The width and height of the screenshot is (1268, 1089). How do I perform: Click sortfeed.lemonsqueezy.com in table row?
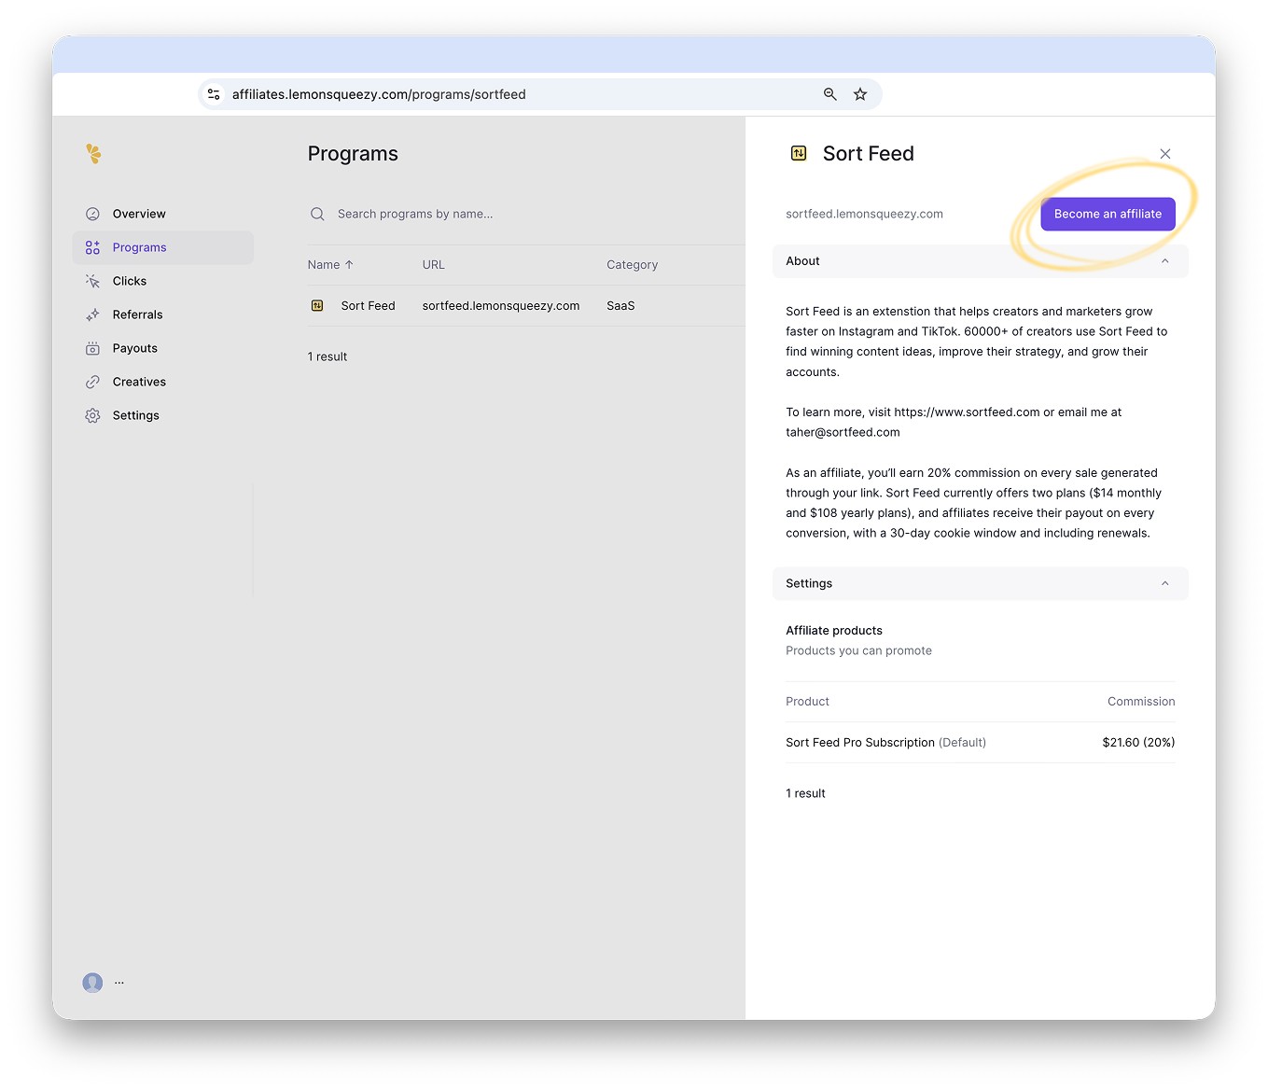point(501,305)
